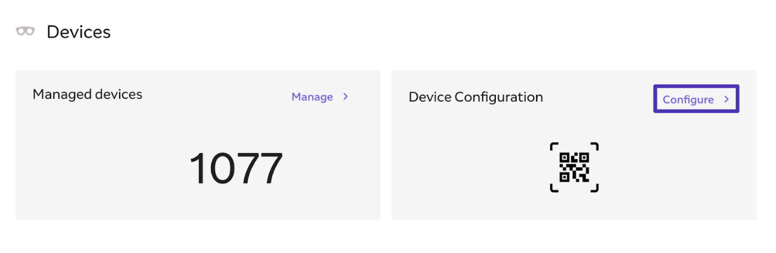Click the Device Configuration title
776x253 pixels.
coord(475,97)
